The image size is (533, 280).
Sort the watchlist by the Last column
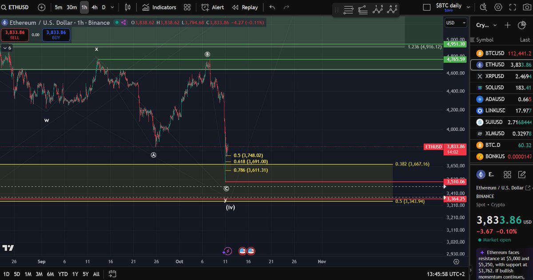point(525,40)
